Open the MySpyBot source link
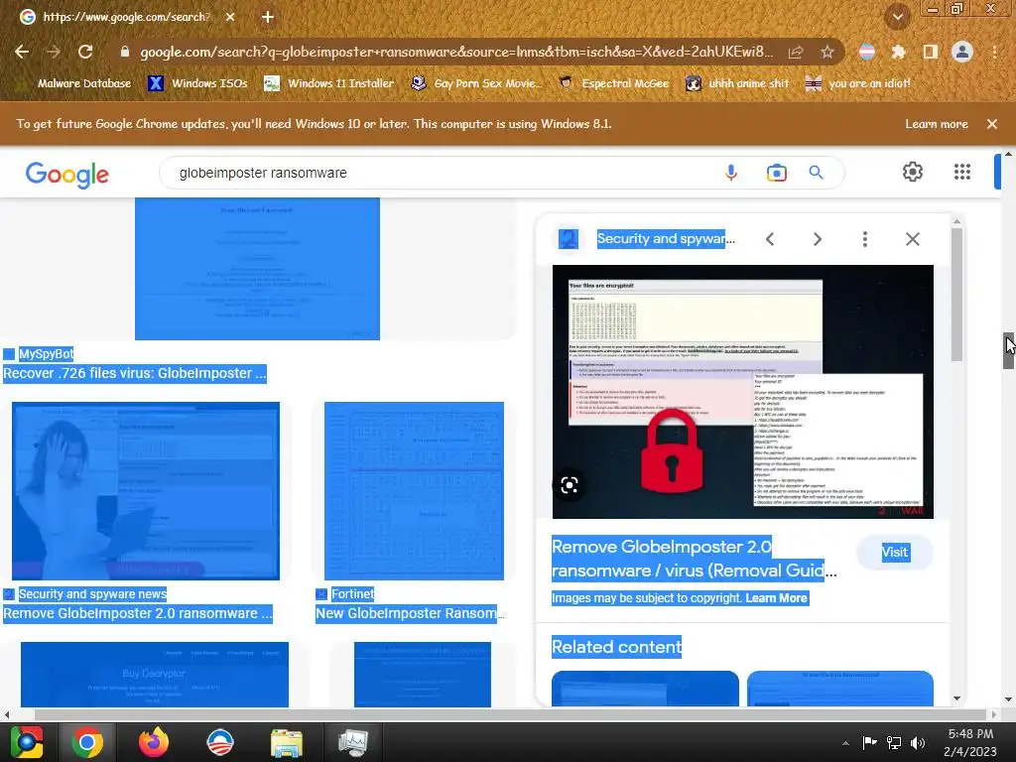The width and height of the screenshot is (1016, 762). [46, 354]
